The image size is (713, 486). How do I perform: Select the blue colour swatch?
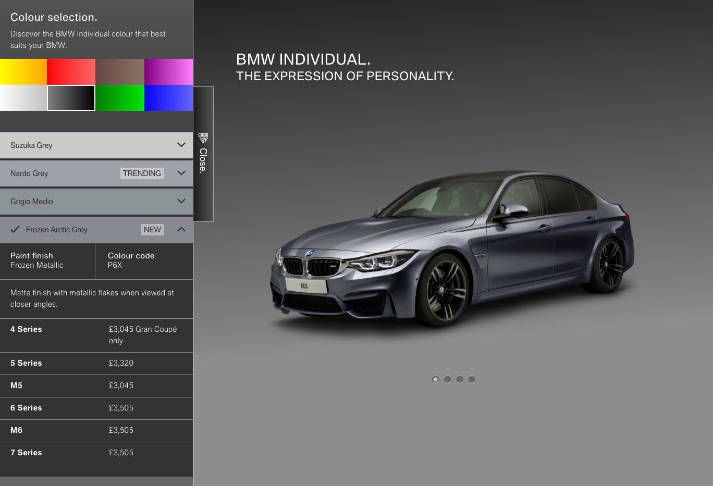pos(168,98)
